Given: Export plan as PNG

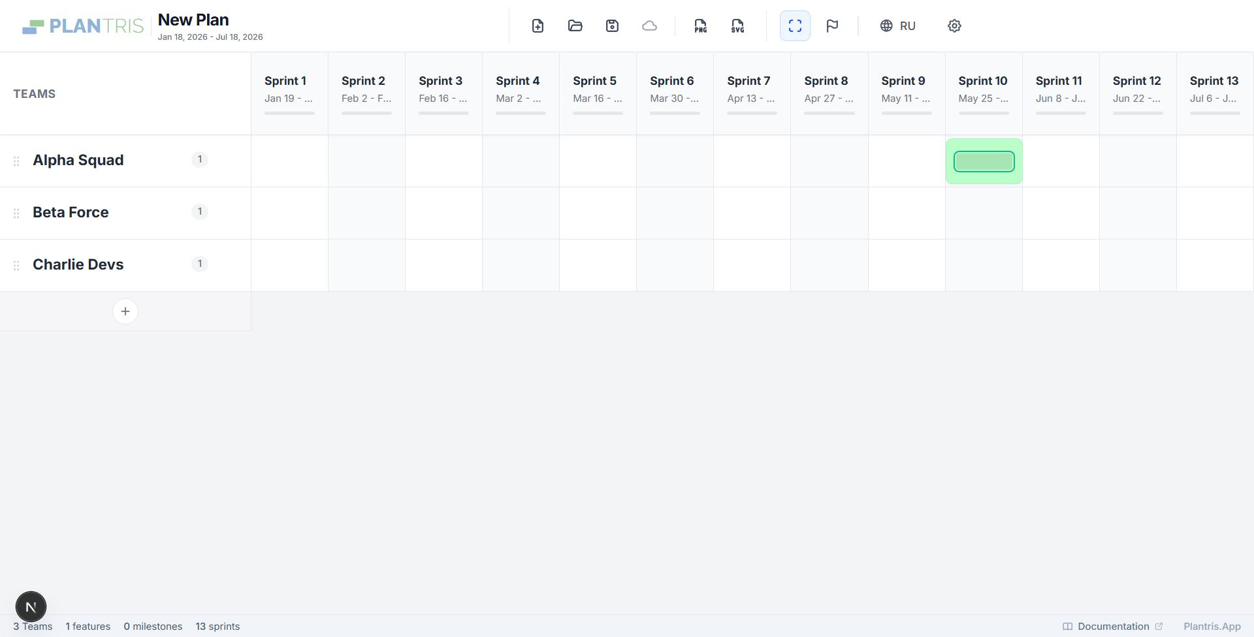Looking at the screenshot, I should coord(700,26).
